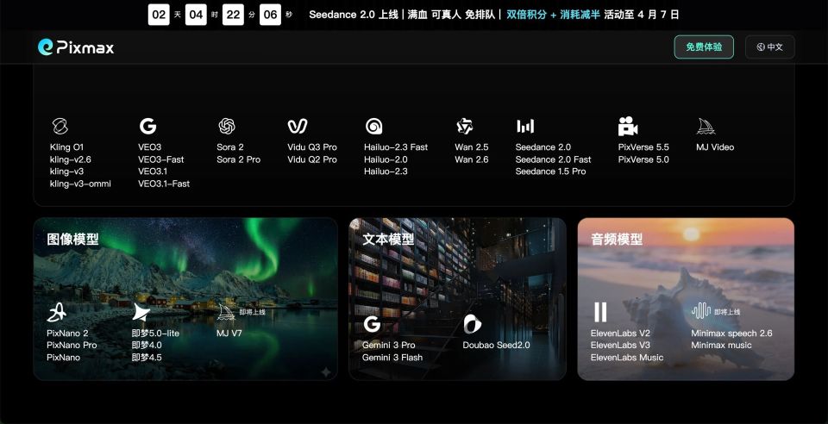Open the 图像模型 aurora card
Viewport: 828px width, 424px height.
185,299
